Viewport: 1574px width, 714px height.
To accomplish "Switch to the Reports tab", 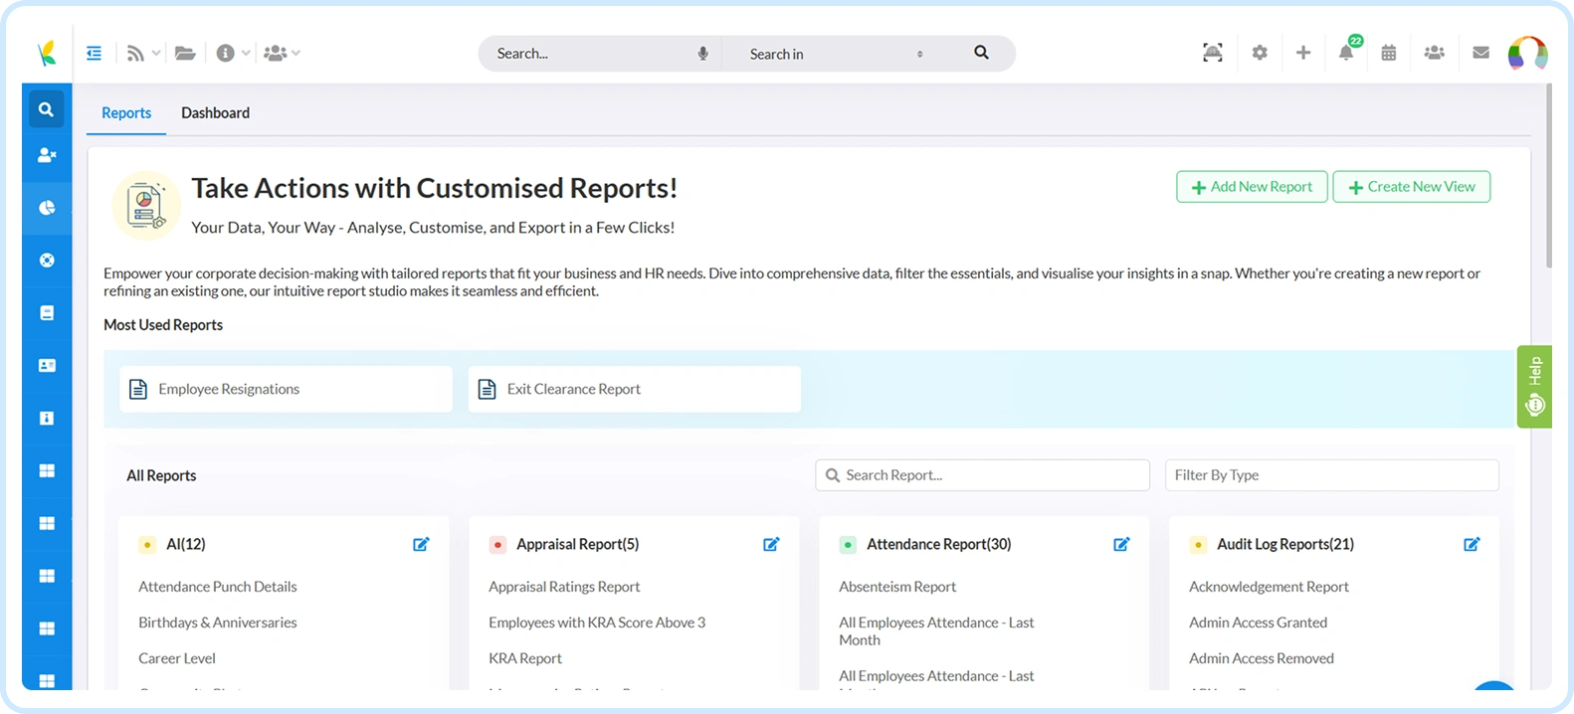I will click(x=126, y=113).
